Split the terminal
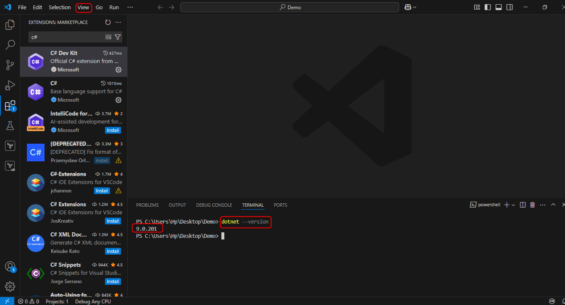 coord(523,205)
